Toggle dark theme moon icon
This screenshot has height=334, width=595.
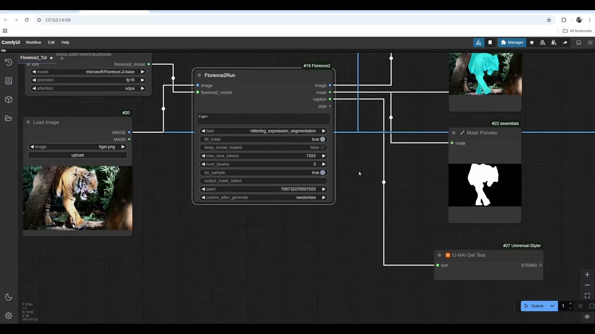(x=8, y=297)
